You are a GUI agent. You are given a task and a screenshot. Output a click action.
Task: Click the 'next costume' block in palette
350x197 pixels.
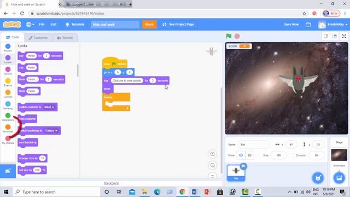tap(27, 119)
